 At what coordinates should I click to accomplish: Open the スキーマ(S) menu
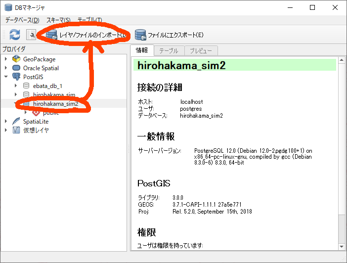pos(58,20)
